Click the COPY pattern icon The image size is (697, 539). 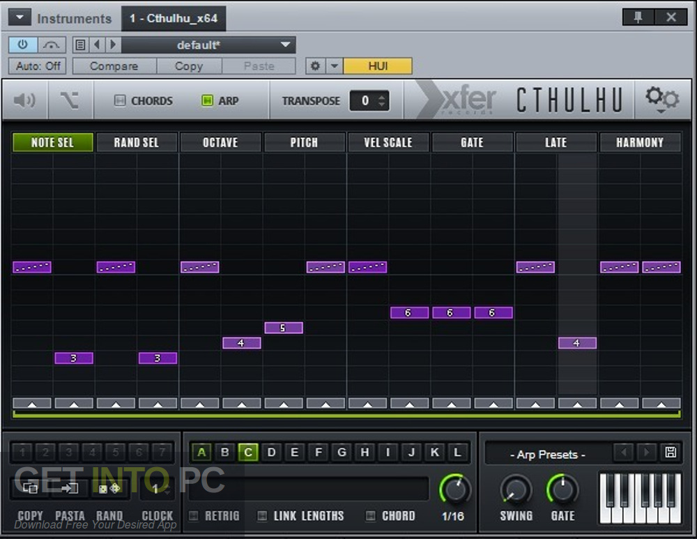coord(30,488)
